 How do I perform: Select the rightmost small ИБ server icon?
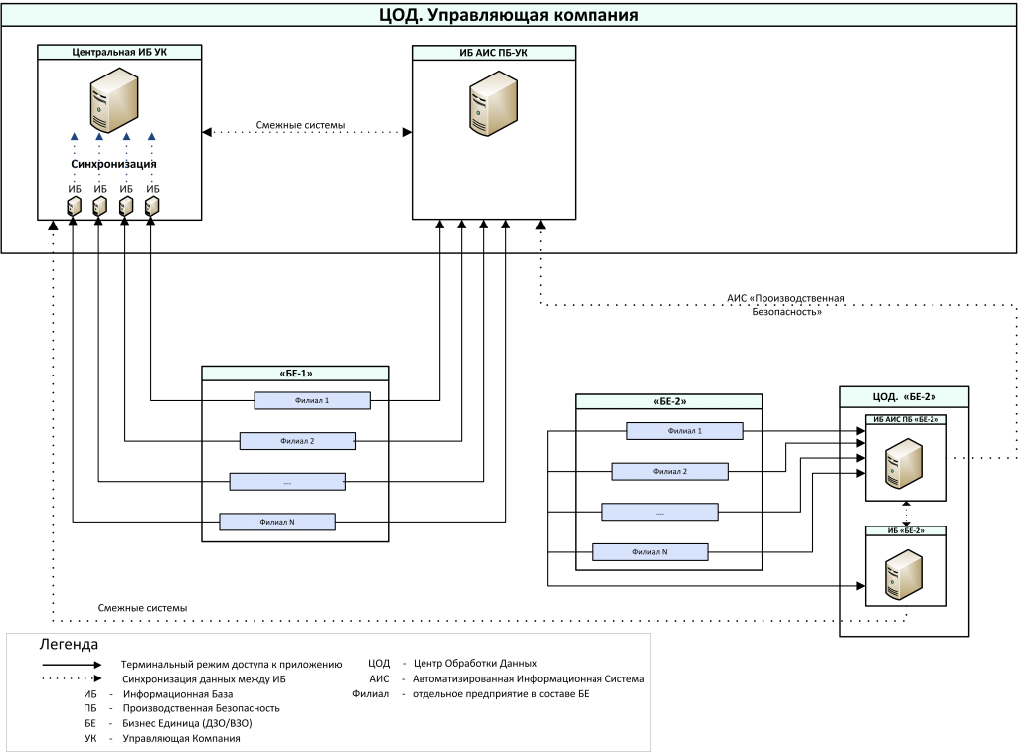pos(152,206)
